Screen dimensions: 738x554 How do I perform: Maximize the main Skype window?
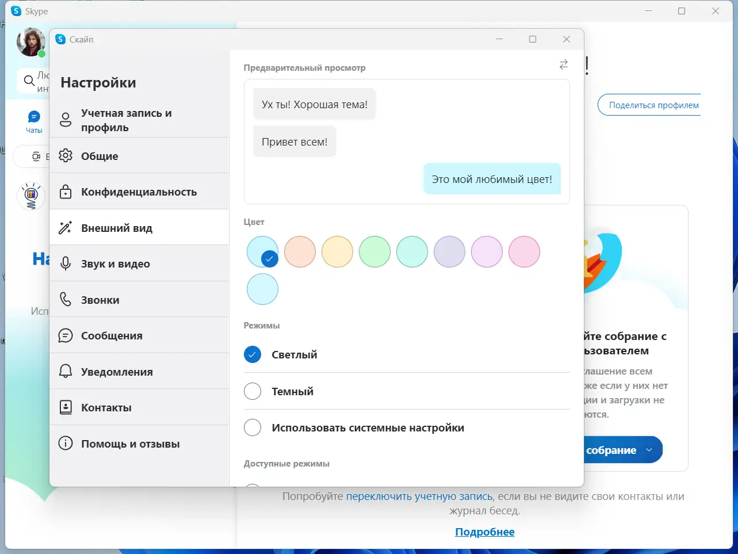(x=682, y=11)
